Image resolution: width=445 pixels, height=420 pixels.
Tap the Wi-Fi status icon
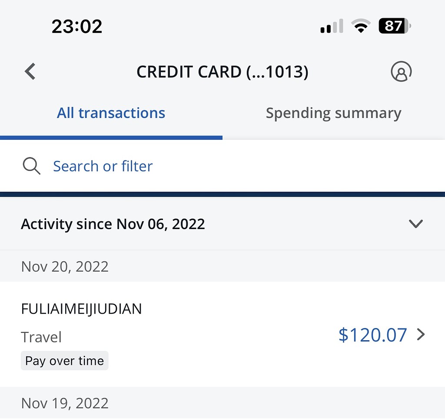[360, 27]
